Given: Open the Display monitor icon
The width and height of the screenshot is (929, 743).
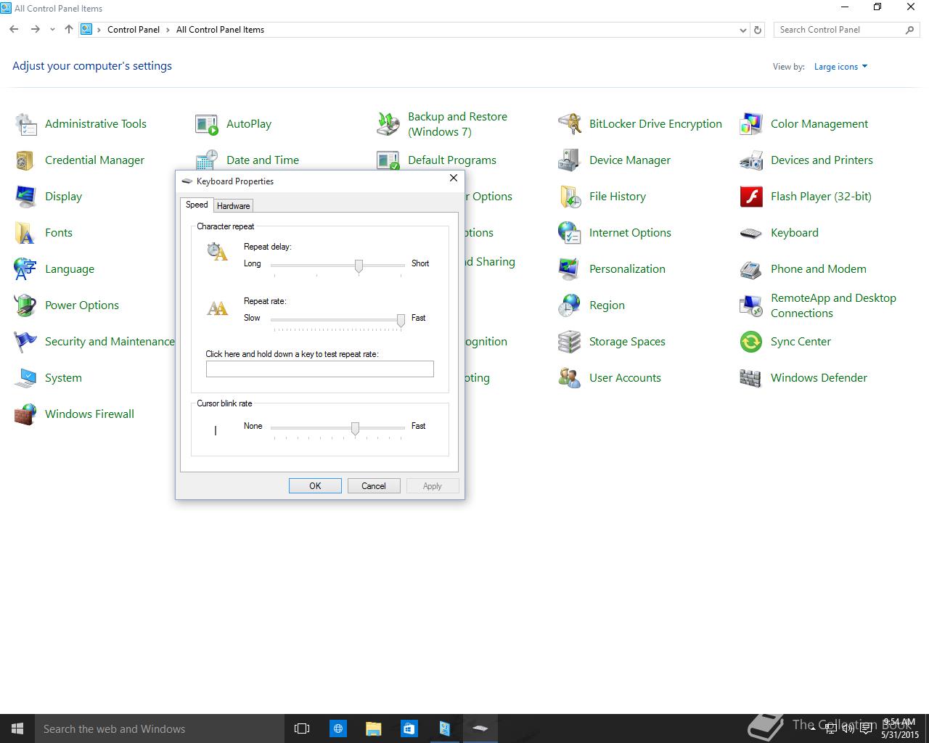Looking at the screenshot, I should pyautogui.click(x=25, y=197).
